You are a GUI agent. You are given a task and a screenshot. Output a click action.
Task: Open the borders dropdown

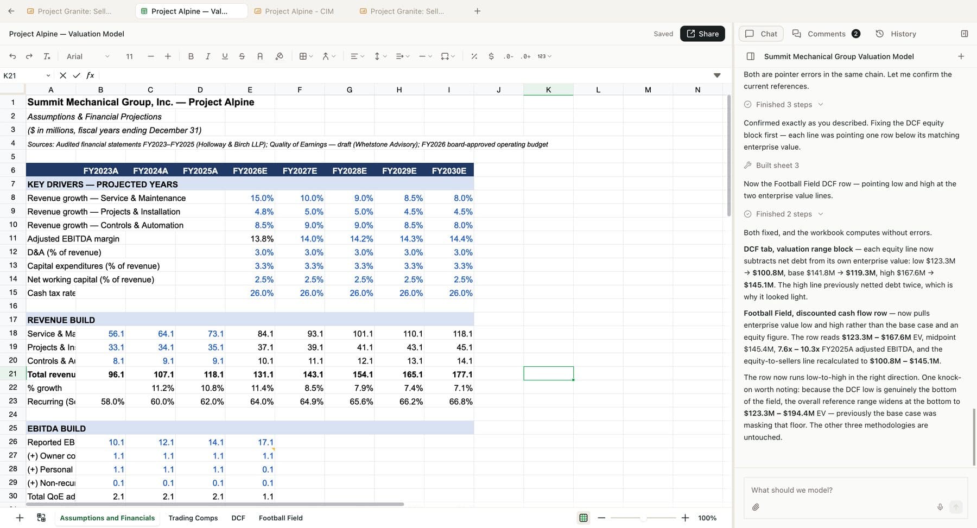tap(306, 56)
